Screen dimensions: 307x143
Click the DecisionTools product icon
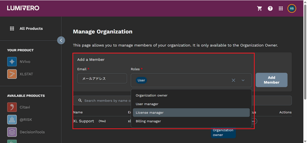[x=12, y=132]
